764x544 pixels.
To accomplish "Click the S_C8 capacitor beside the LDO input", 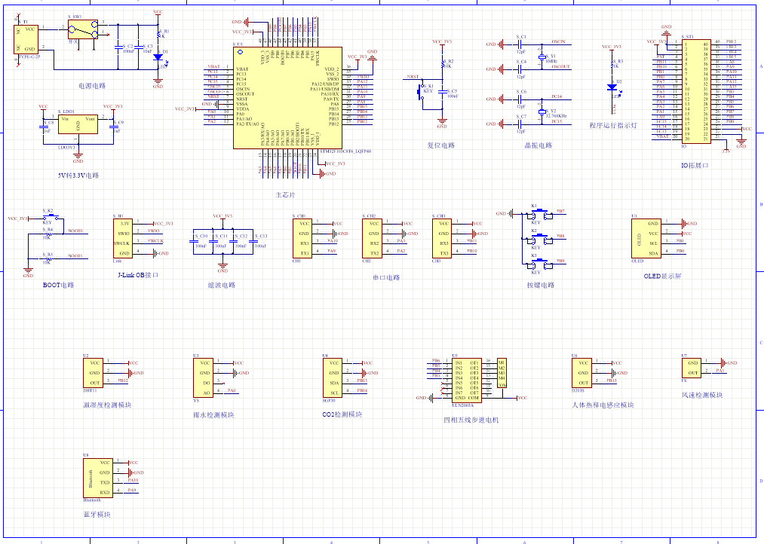I will pyautogui.click(x=43, y=127).
